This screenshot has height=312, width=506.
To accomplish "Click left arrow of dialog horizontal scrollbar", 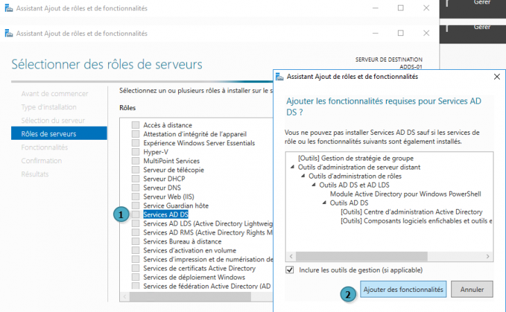I will (291, 256).
